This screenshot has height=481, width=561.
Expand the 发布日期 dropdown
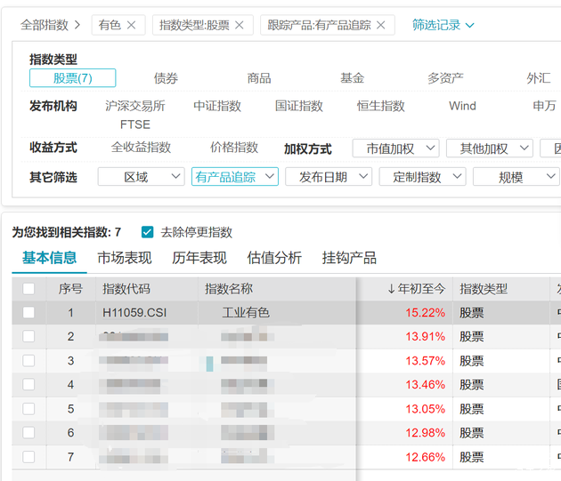coord(329,177)
